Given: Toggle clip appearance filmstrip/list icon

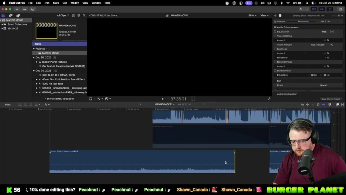Looking at the screenshot, I should [73, 15].
